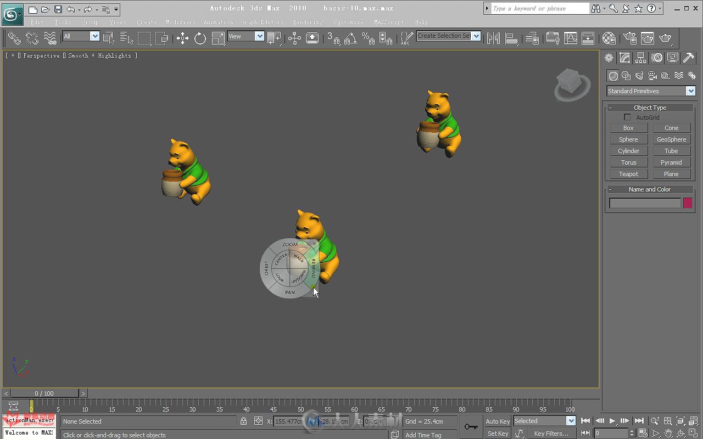The image size is (703, 439).
Task: Toggle Window/Crossing selection mode
Action: 162,38
